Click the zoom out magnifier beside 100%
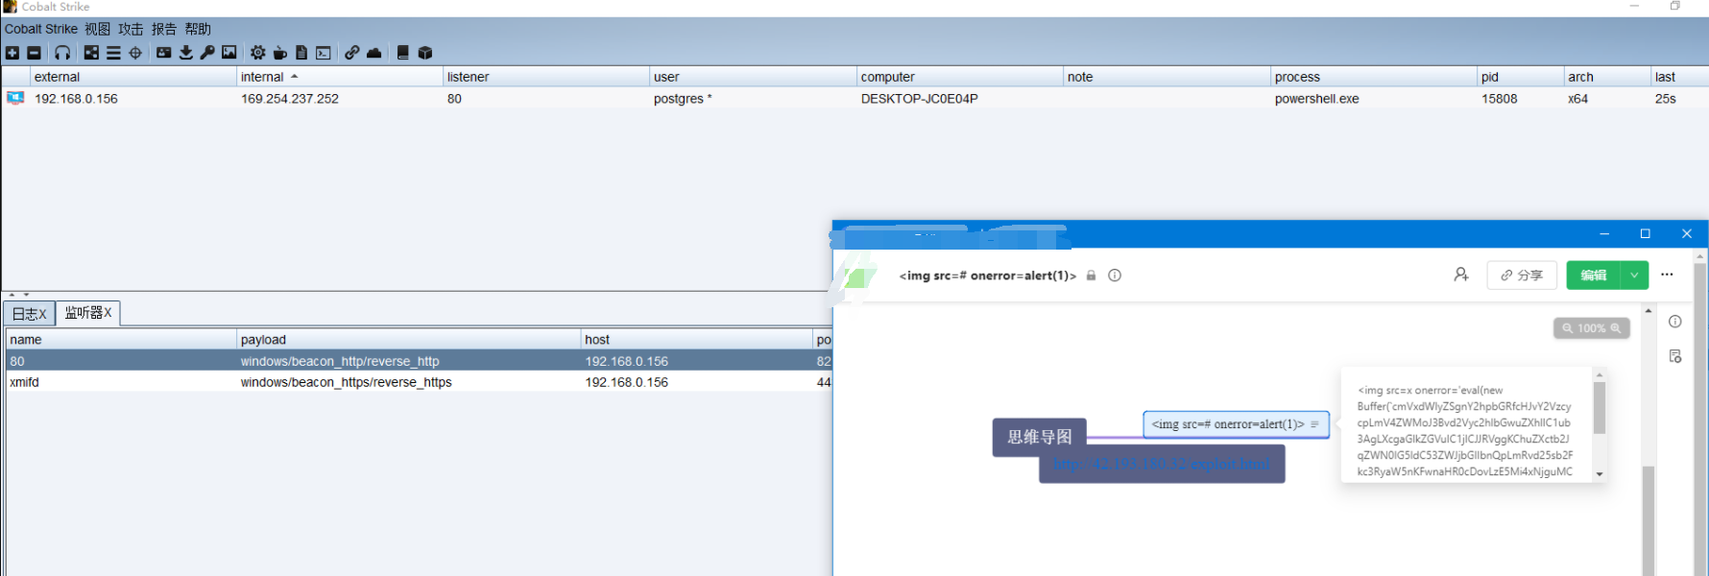This screenshot has width=1709, height=576. [x=1567, y=328]
